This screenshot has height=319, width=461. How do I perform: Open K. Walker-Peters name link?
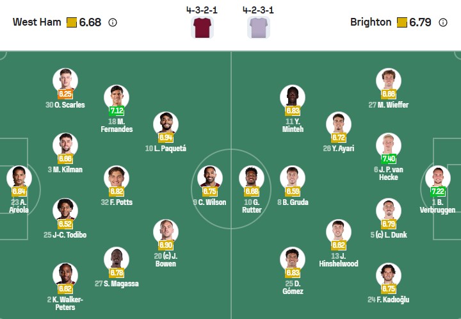tap(65, 303)
